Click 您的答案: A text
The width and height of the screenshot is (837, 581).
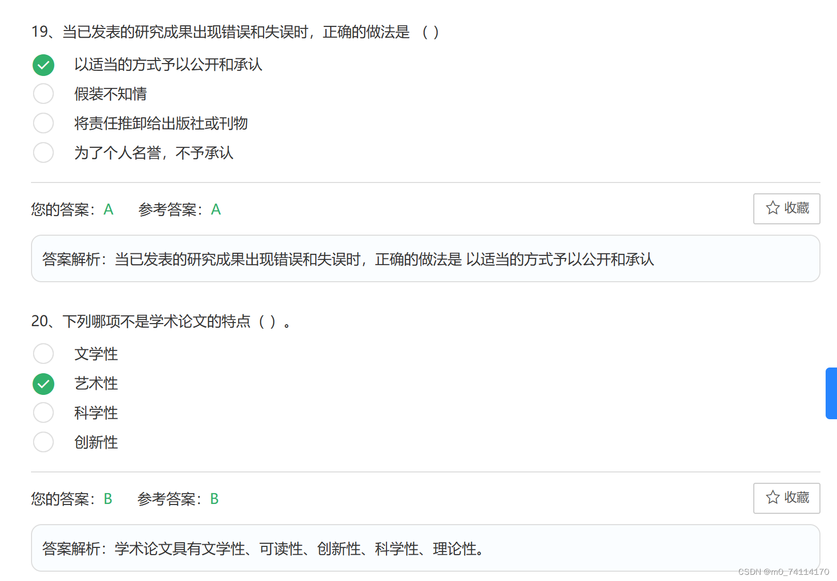pos(72,209)
